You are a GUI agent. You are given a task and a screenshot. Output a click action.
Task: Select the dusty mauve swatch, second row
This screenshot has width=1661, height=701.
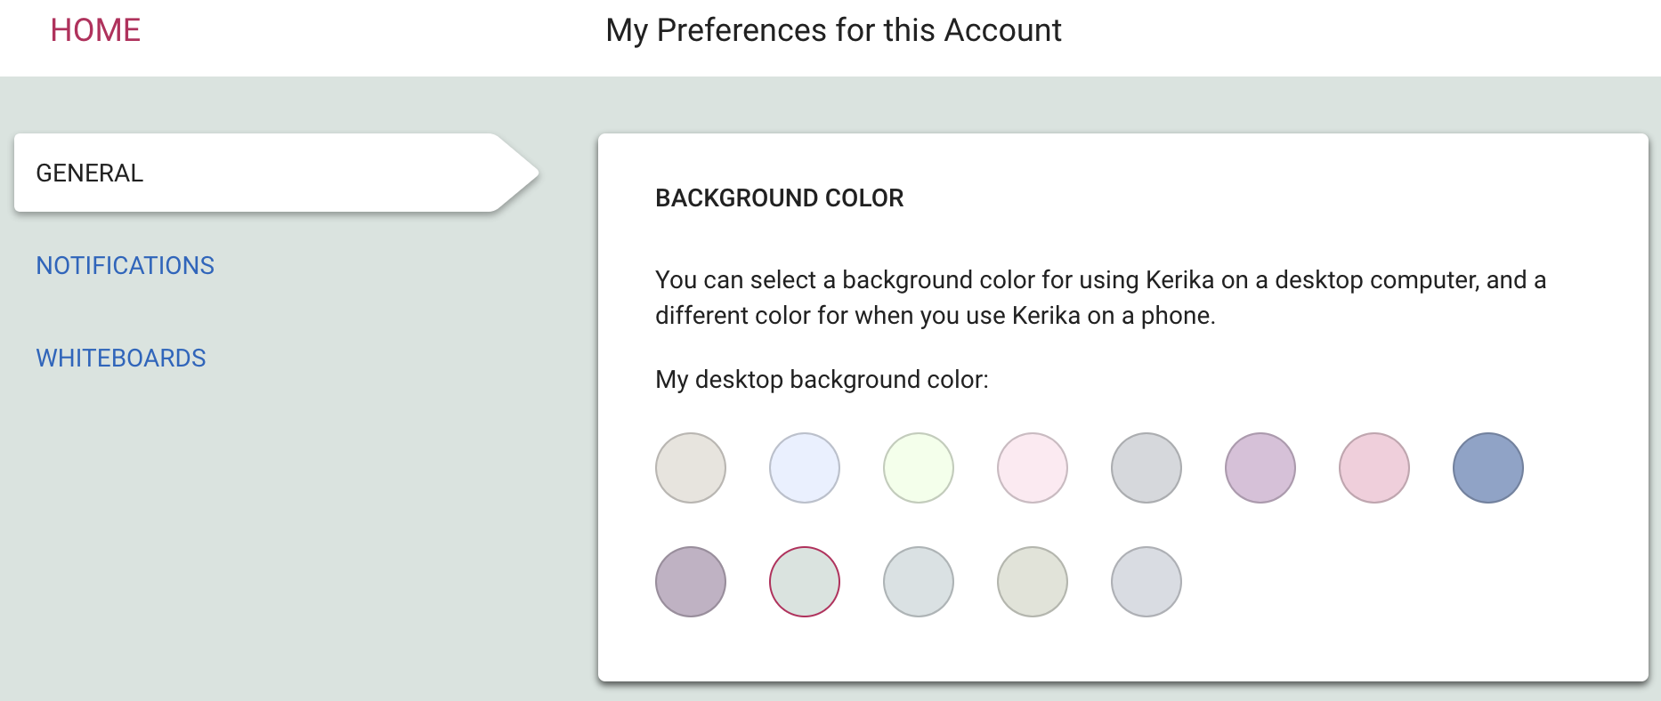point(691,582)
